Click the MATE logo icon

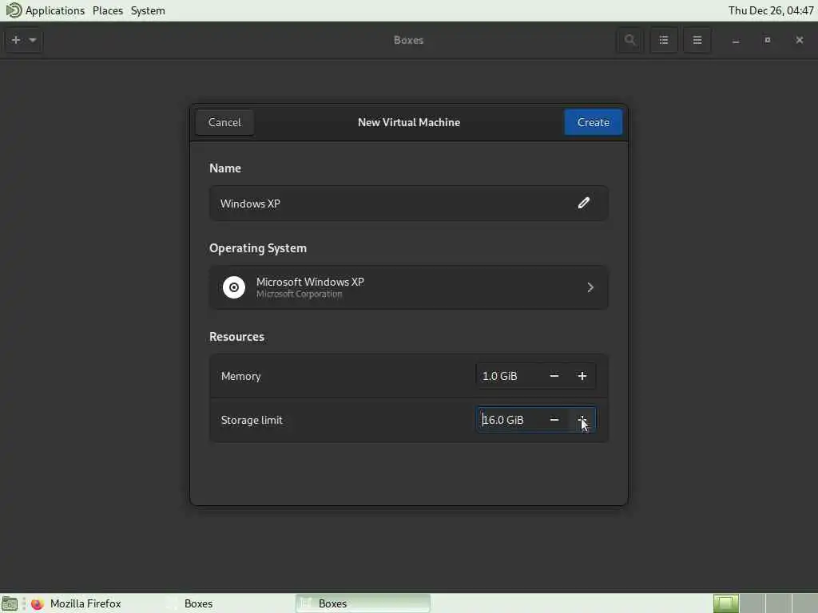[13, 10]
